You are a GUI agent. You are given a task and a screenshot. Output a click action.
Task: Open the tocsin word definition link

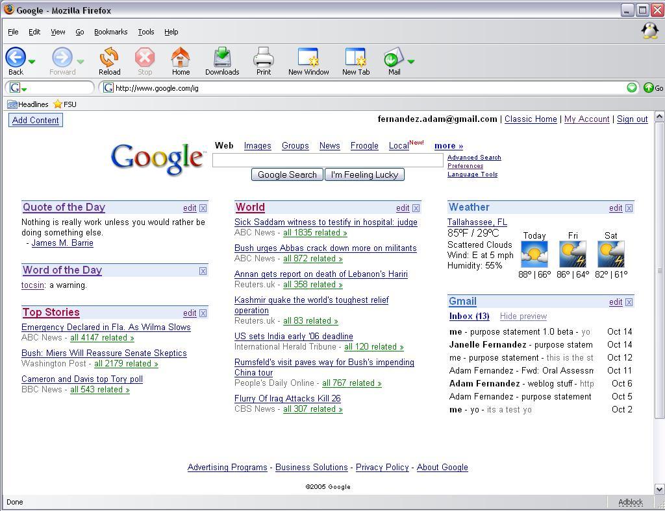click(32, 285)
